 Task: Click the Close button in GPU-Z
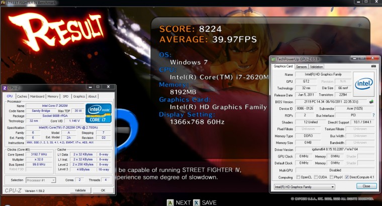(x=366, y=186)
